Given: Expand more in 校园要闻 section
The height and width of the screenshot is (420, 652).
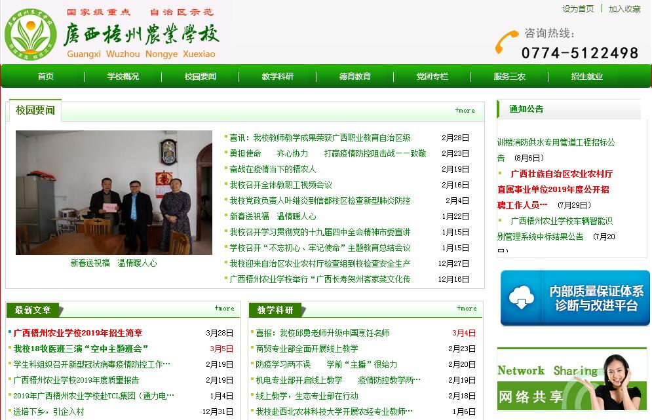Looking at the screenshot, I should coord(465,111).
